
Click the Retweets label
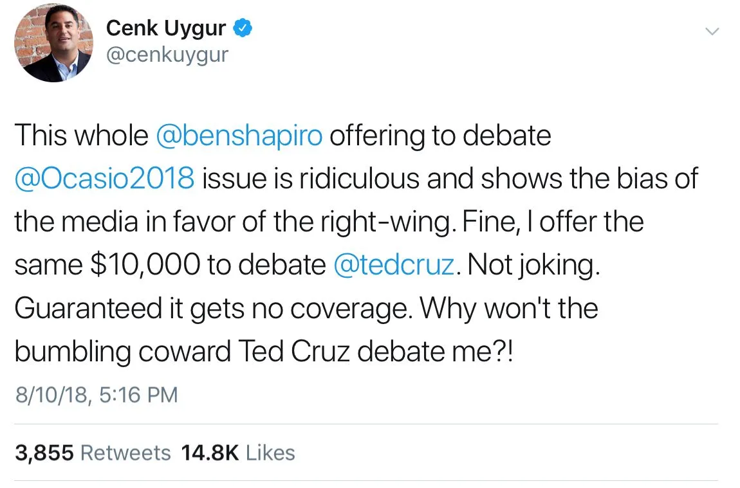[x=125, y=453]
